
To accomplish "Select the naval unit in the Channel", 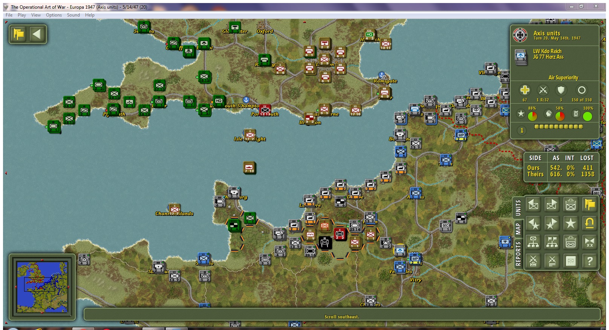I will (x=249, y=168).
